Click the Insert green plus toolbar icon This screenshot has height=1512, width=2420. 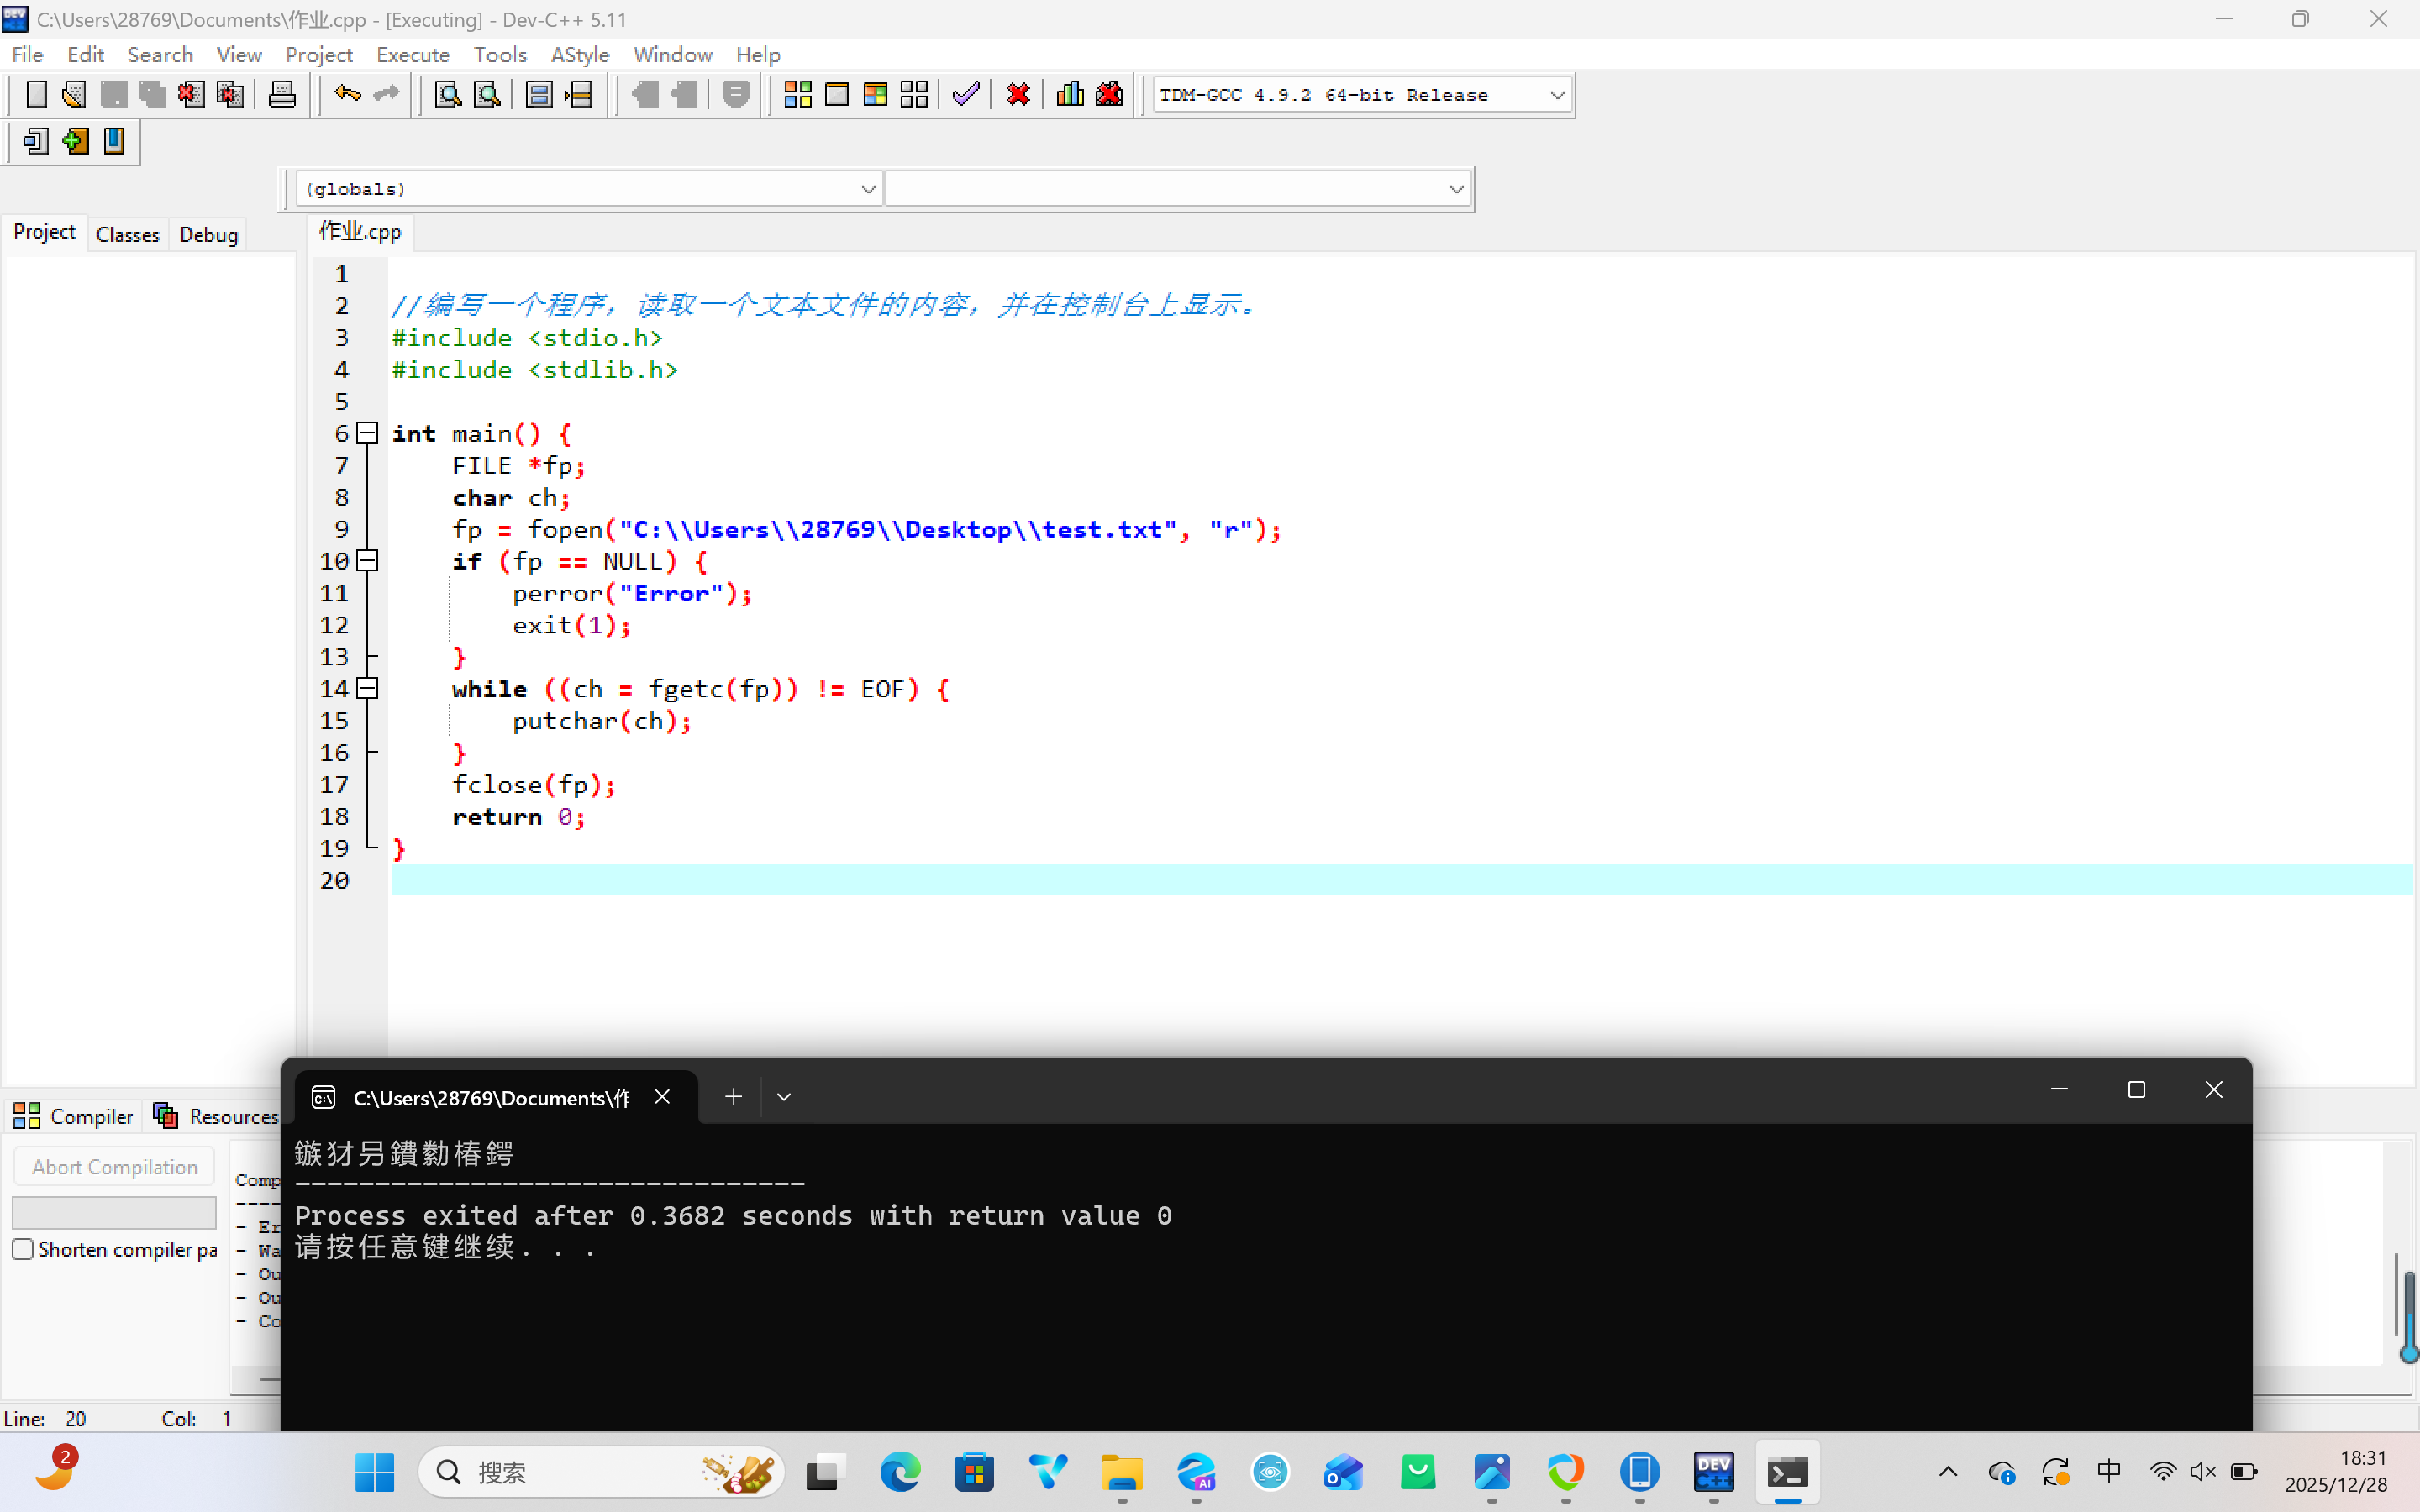coord(75,141)
